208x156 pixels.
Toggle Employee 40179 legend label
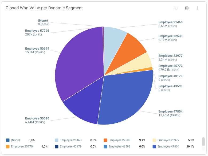[70, 147]
